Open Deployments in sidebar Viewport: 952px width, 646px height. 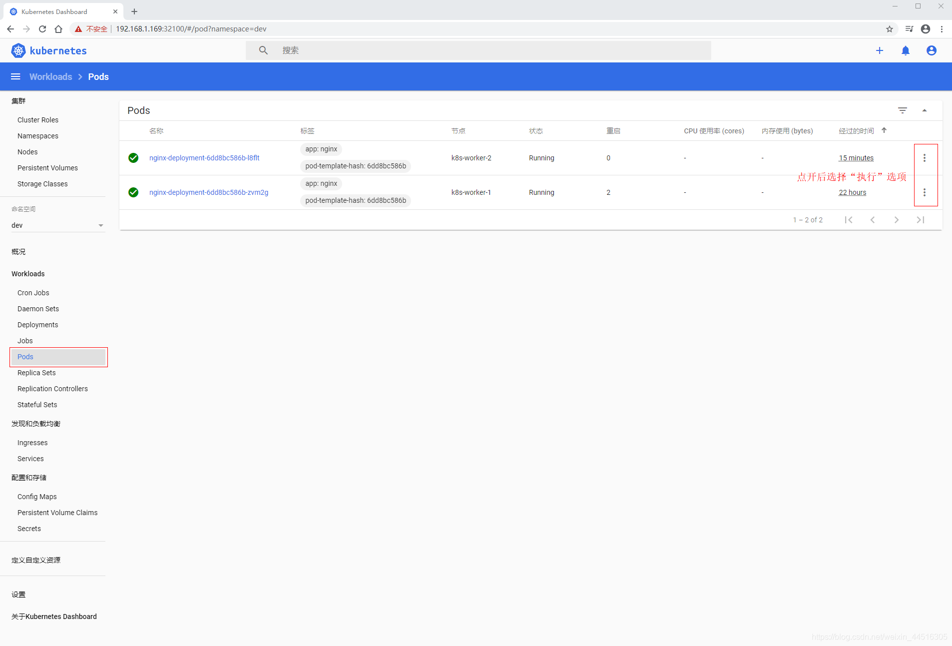point(38,325)
